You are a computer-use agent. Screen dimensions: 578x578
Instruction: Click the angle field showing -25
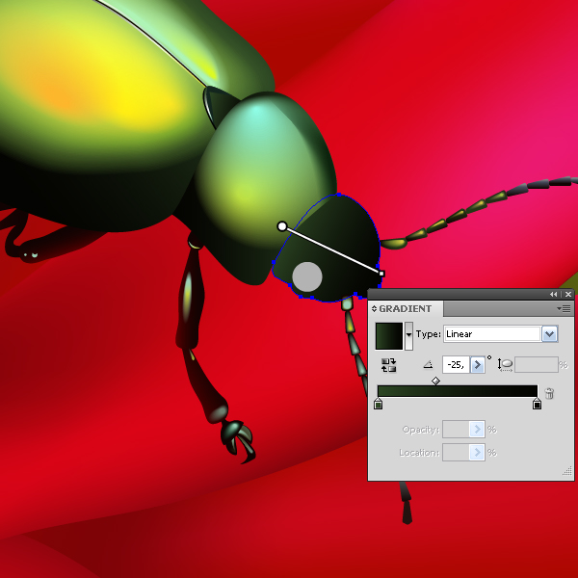(x=456, y=364)
